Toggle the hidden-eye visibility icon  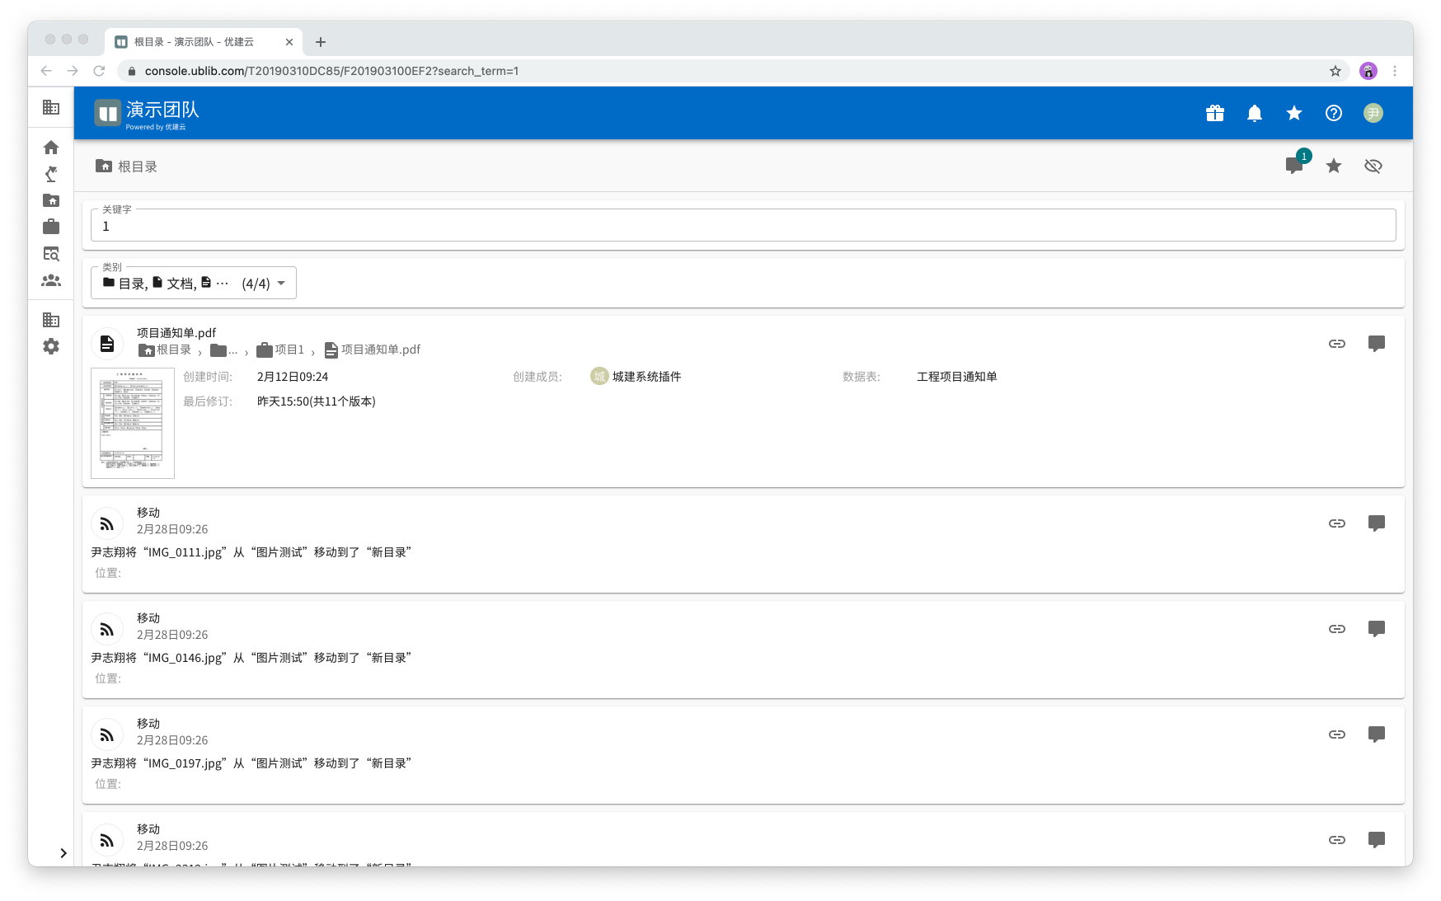pyautogui.click(x=1373, y=167)
